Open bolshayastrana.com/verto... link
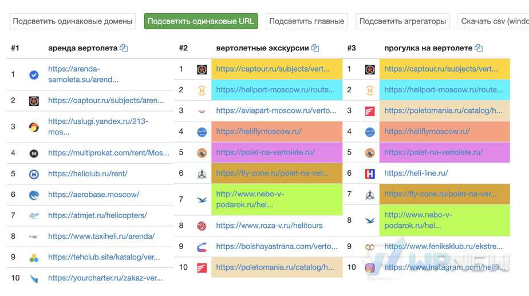The height and width of the screenshot is (296, 529). [x=277, y=246]
